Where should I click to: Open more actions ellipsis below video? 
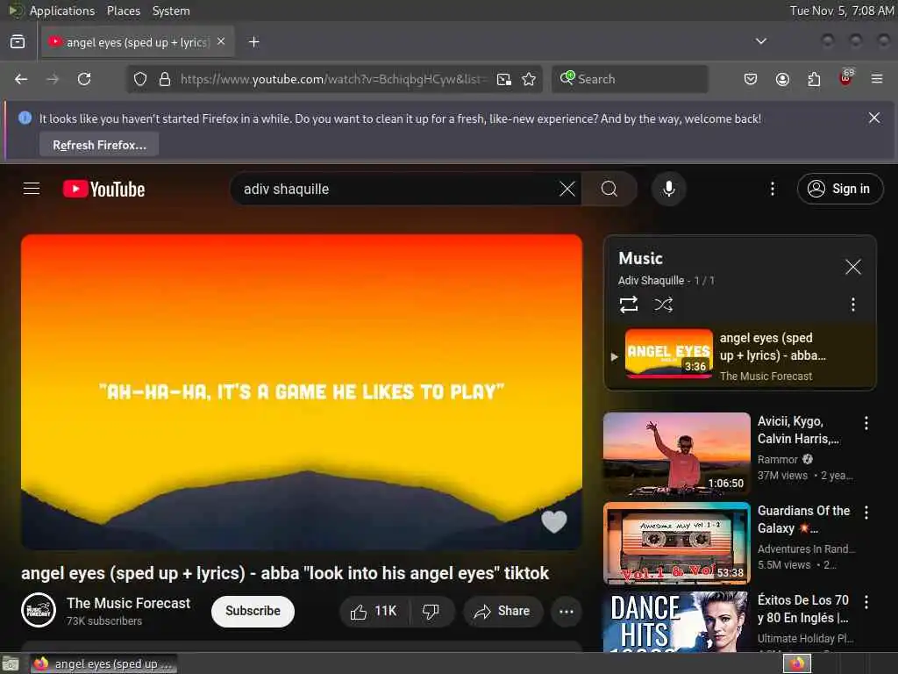click(x=566, y=612)
